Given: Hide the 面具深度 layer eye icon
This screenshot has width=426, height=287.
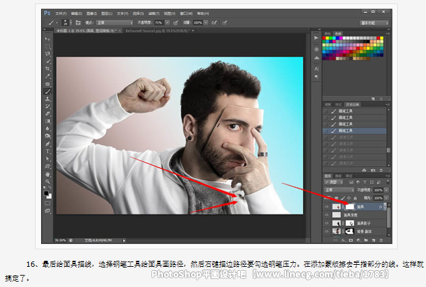Looking at the screenshot, I should (326, 215).
